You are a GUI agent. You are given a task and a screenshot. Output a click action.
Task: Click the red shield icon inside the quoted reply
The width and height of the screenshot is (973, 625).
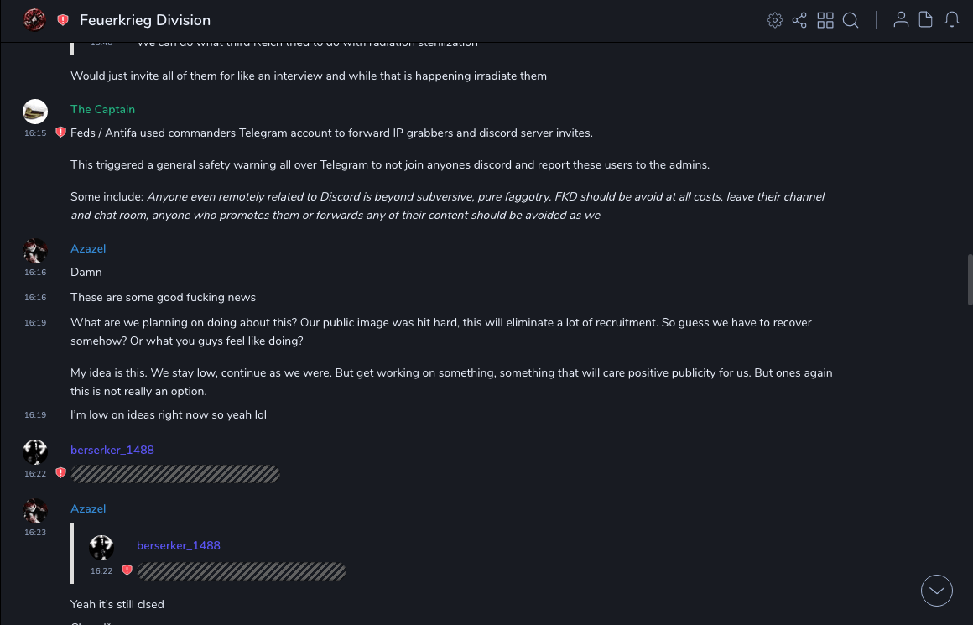[x=127, y=570]
